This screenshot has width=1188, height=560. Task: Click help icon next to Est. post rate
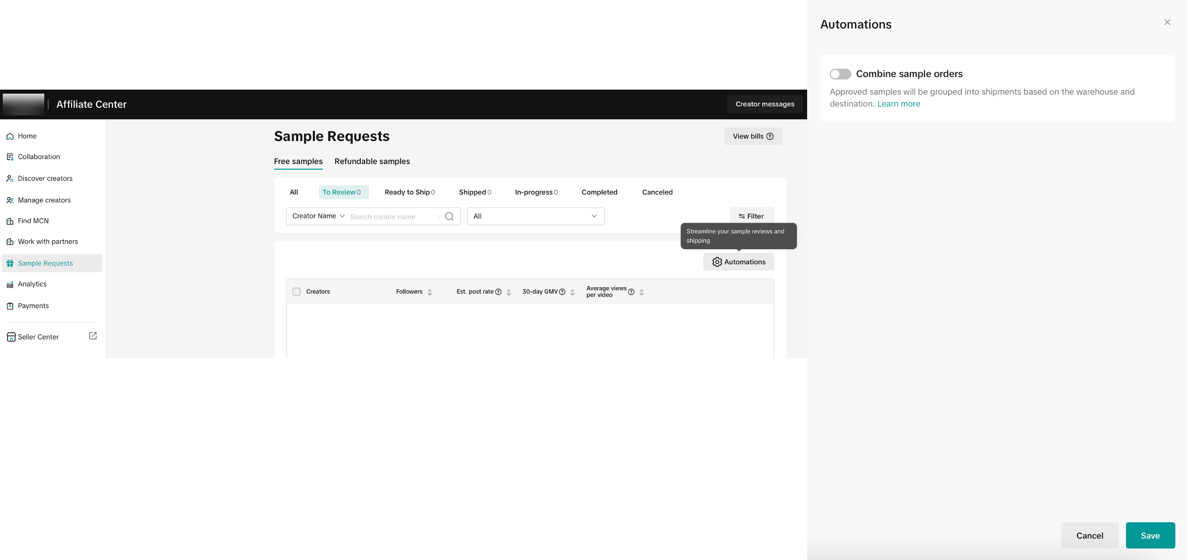(498, 292)
